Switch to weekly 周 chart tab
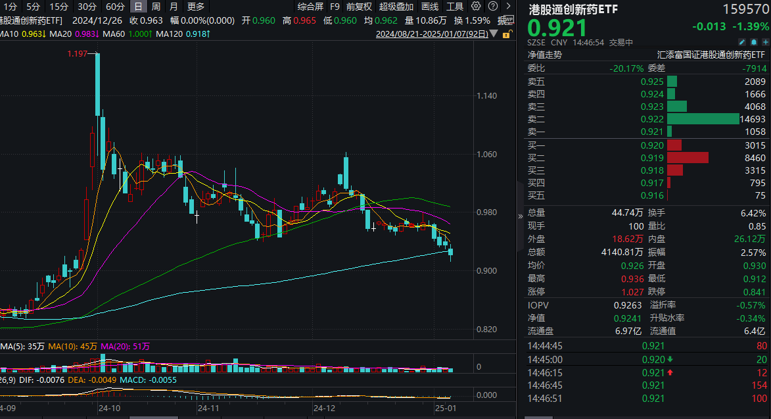Image resolution: width=771 pixels, height=419 pixels. point(156,7)
